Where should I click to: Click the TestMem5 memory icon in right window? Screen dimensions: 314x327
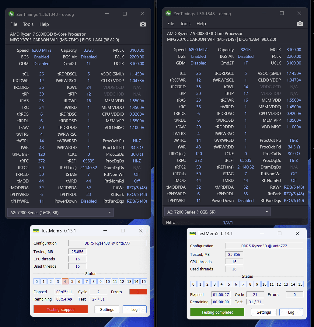coord(193,233)
